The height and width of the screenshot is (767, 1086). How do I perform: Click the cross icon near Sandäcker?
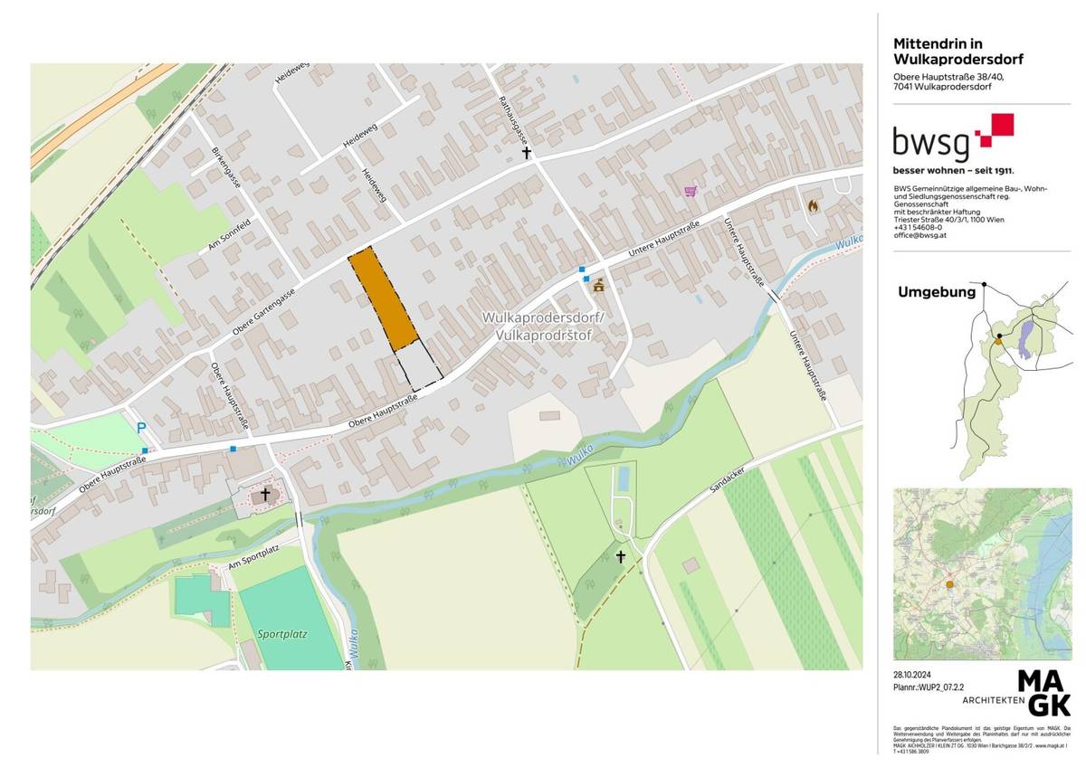621,556
